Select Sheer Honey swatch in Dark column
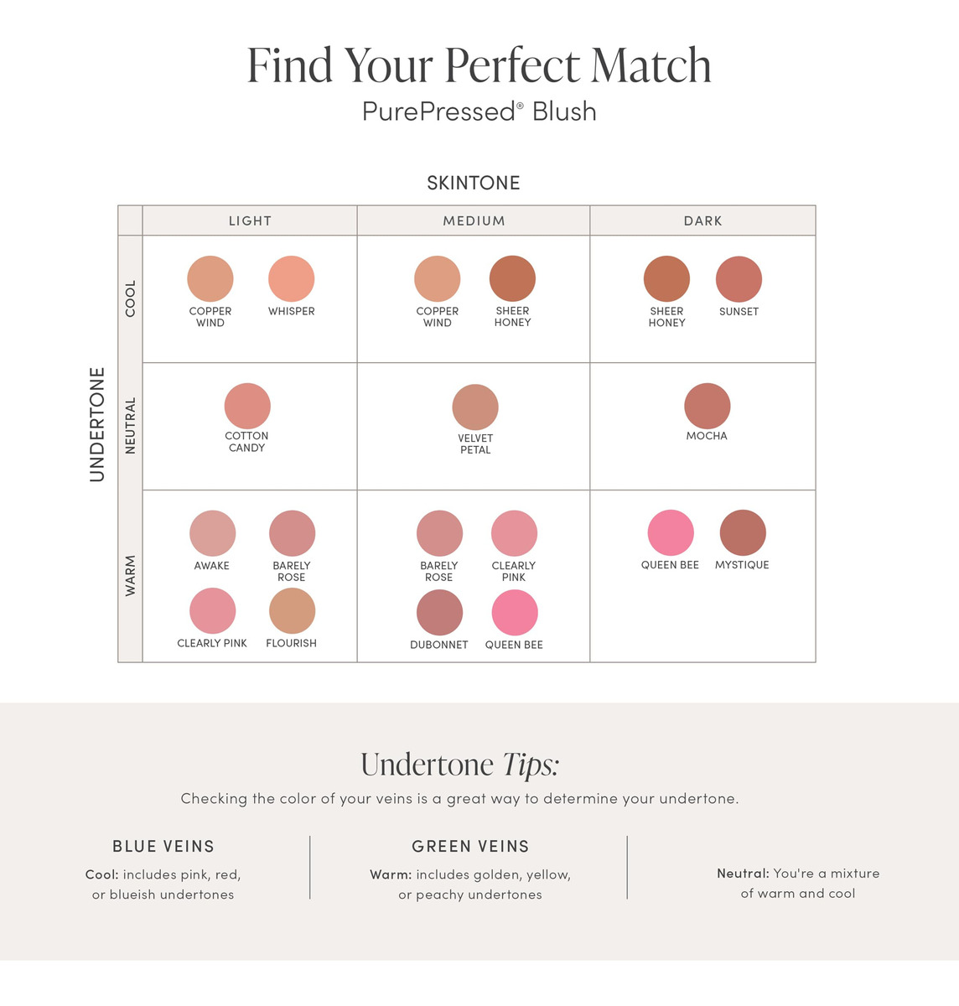The height and width of the screenshot is (1006, 959). (666, 279)
